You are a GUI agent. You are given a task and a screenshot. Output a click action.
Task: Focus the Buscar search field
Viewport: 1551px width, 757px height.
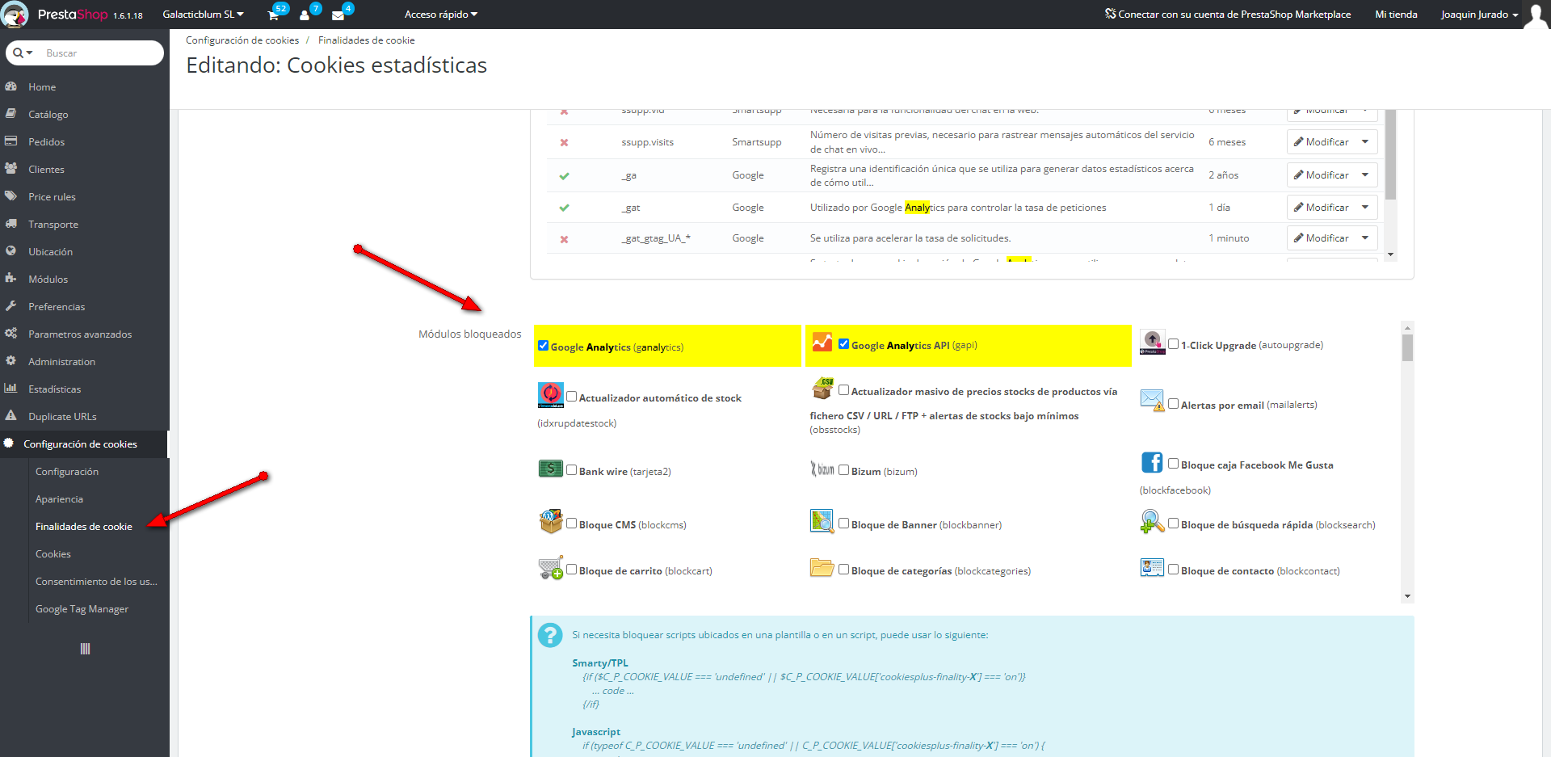coord(99,53)
